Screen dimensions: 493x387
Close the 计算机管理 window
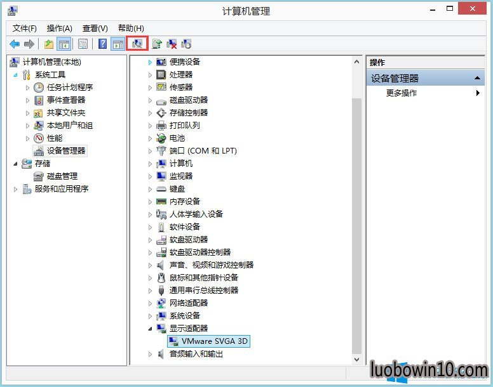coord(472,8)
